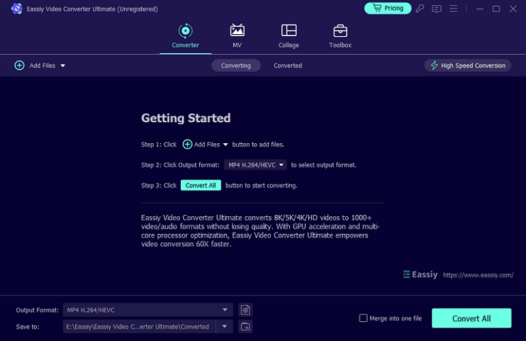
Task: Click the Pricing button
Action: coord(388,8)
